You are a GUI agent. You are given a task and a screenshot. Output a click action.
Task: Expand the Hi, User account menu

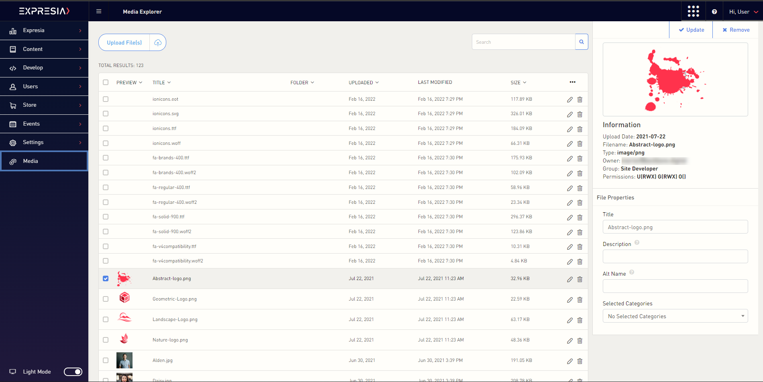click(743, 12)
